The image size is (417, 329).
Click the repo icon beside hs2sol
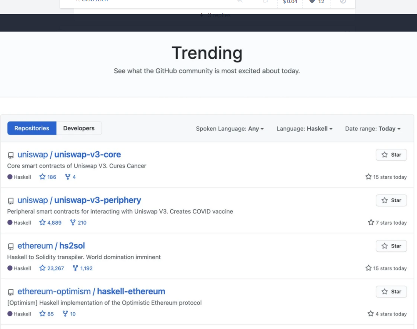11,247
